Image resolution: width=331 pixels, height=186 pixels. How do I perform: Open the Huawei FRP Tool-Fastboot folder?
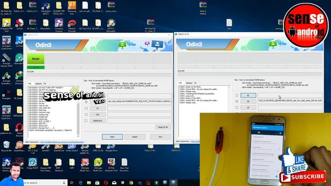pos(46,165)
